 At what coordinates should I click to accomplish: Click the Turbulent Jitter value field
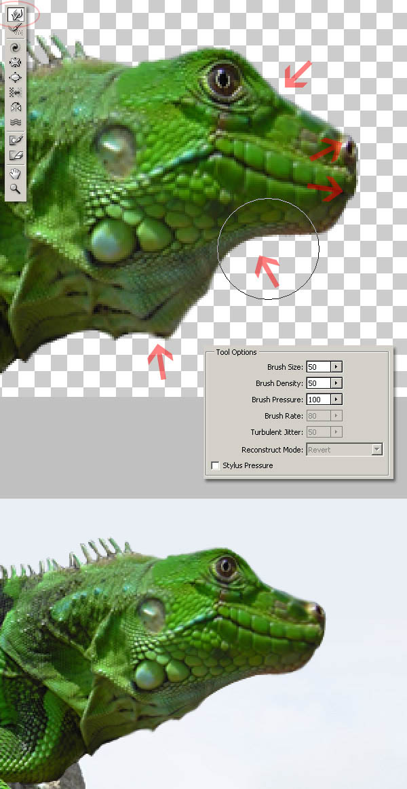(319, 431)
